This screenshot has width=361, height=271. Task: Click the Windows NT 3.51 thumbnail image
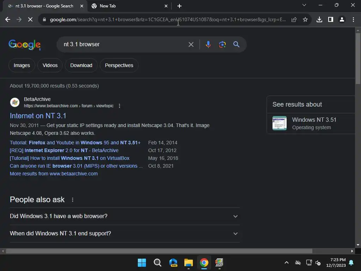(x=280, y=123)
